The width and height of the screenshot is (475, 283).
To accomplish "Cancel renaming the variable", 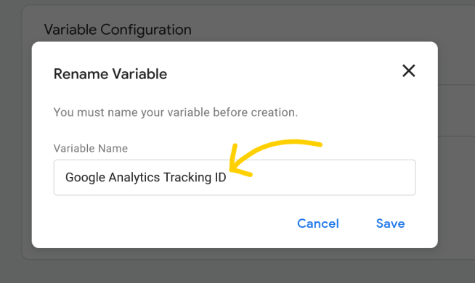I will click(318, 223).
